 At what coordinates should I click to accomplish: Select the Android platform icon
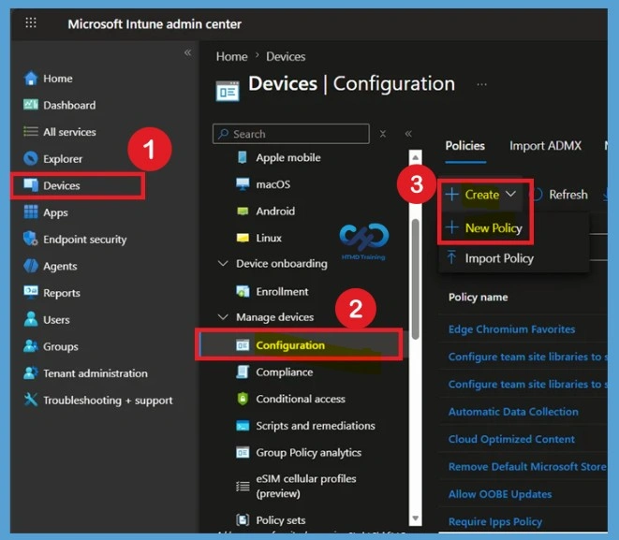click(x=243, y=211)
